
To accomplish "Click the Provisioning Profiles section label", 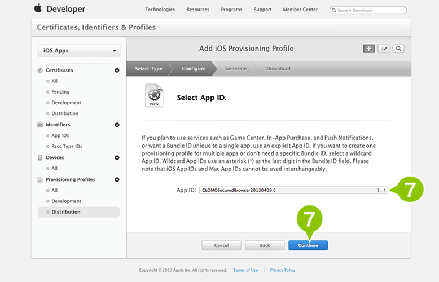I will point(71,179).
